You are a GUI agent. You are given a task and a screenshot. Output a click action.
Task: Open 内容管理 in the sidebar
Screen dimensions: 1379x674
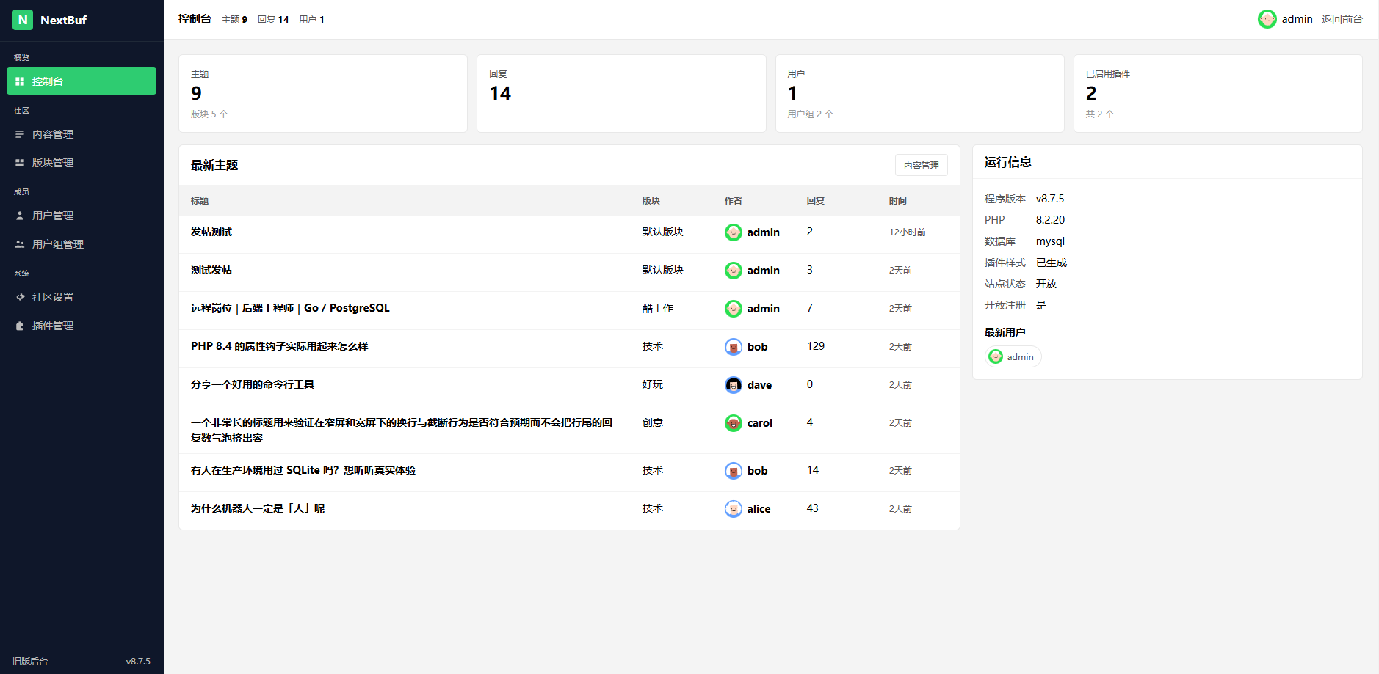pos(82,134)
